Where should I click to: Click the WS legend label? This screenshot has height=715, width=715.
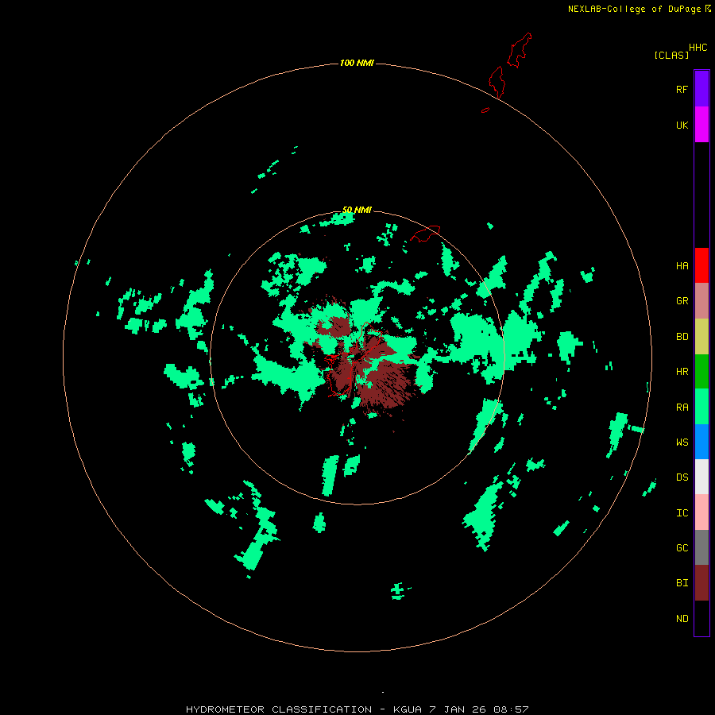click(682, 443)
